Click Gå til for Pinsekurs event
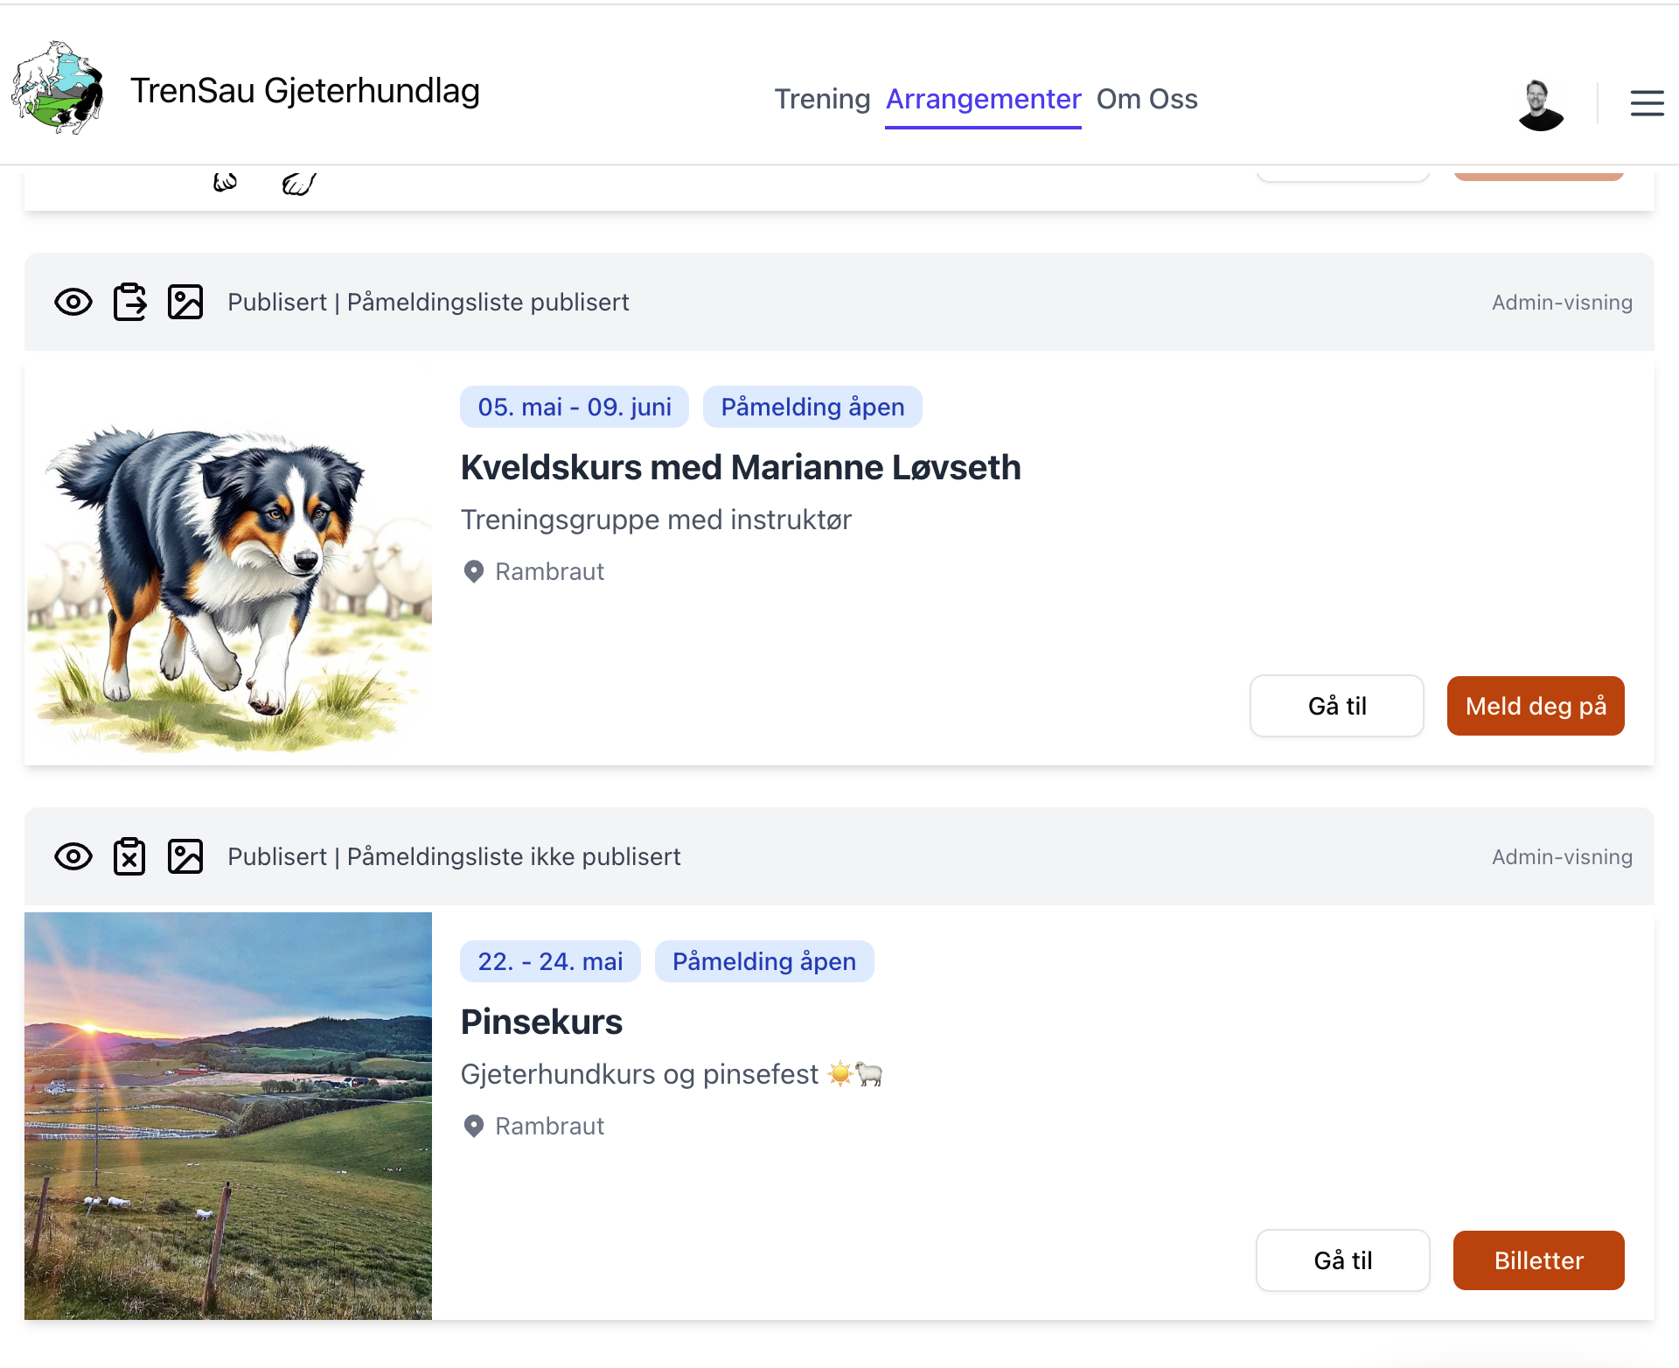 [x=1342, y=1260]
